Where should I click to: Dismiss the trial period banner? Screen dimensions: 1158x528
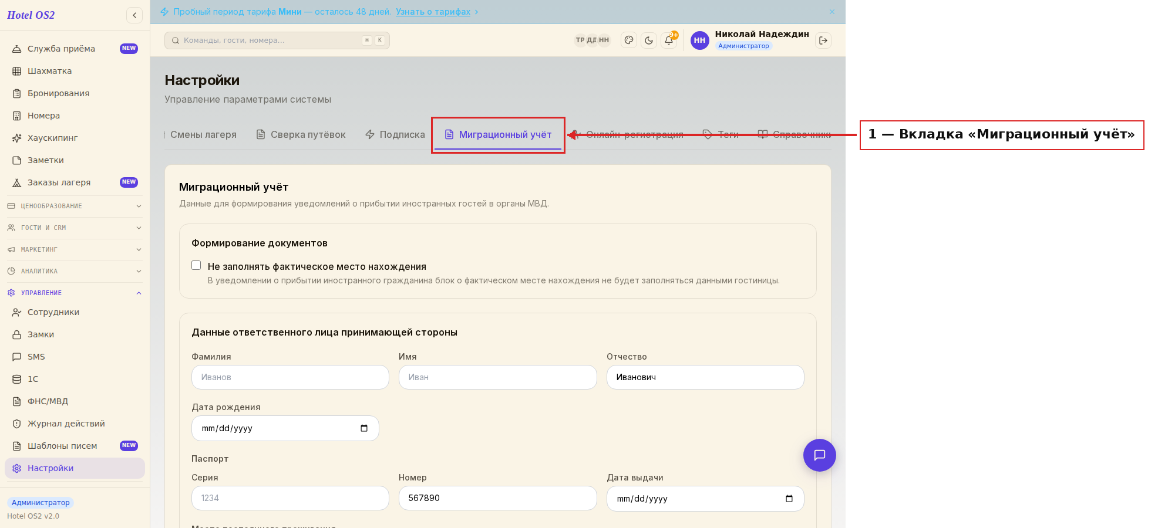click(x=832, y=12)
